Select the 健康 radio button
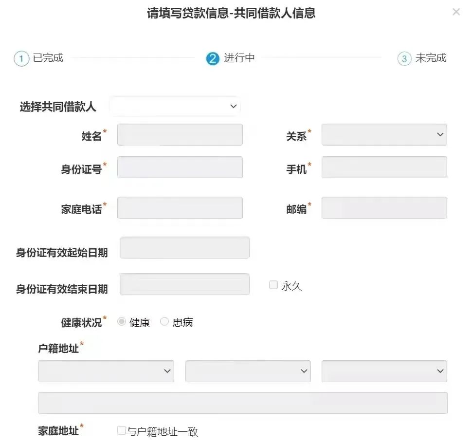Screen dimensions: 472x444 [122, 322]
